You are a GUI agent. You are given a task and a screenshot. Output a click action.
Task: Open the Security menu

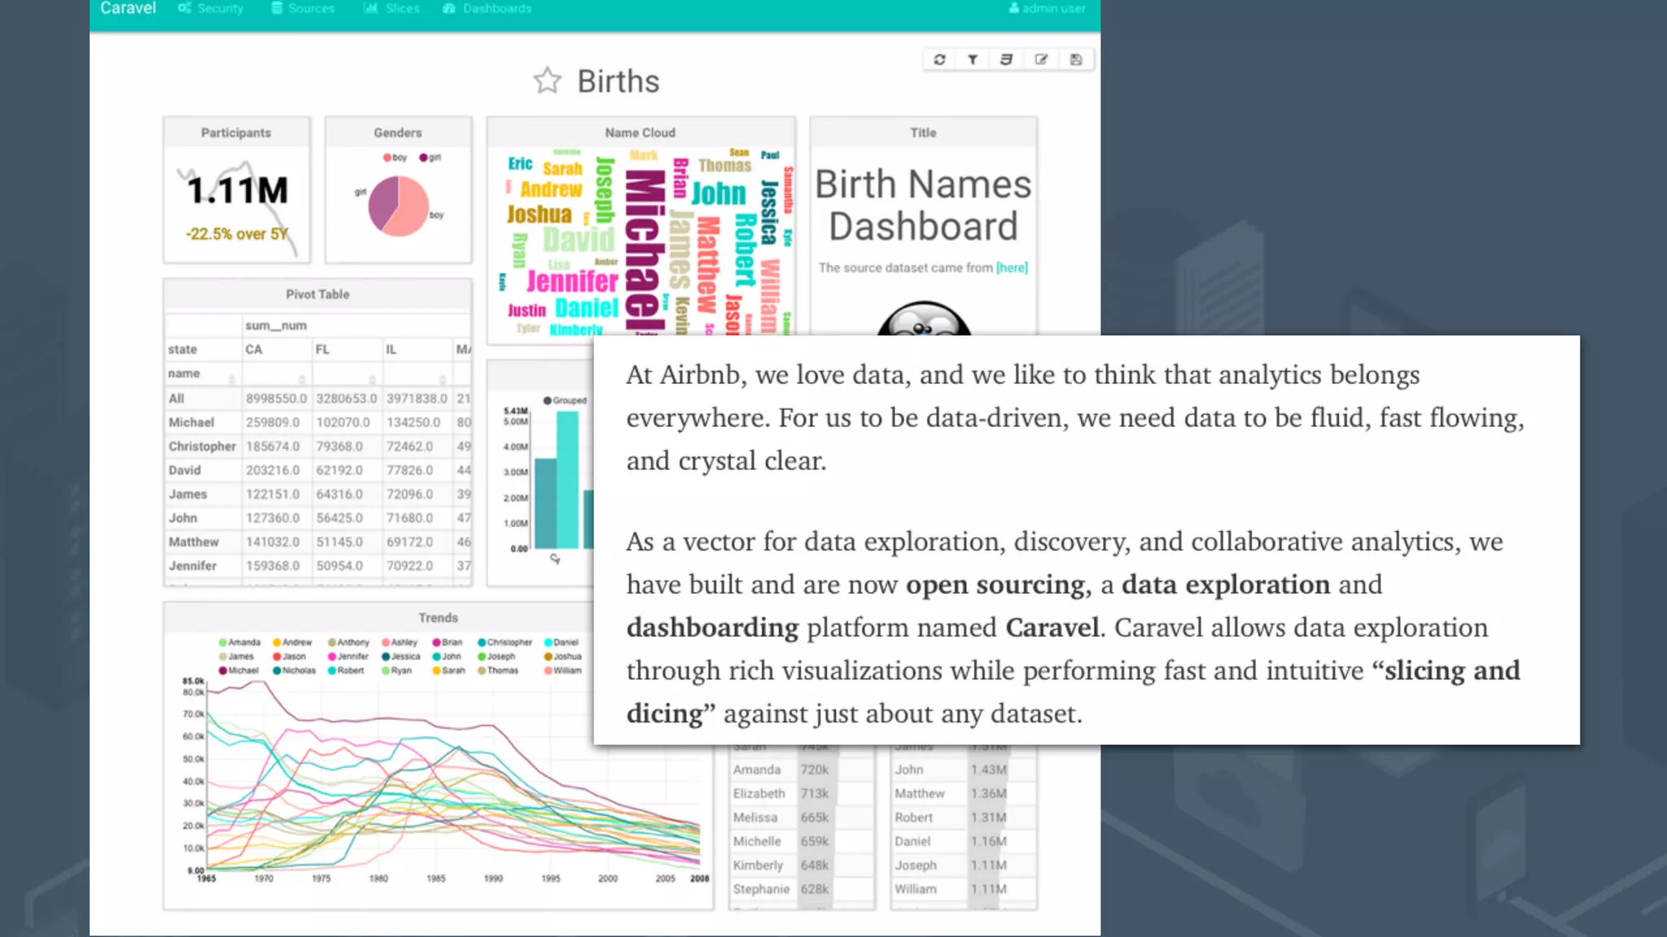211,8
